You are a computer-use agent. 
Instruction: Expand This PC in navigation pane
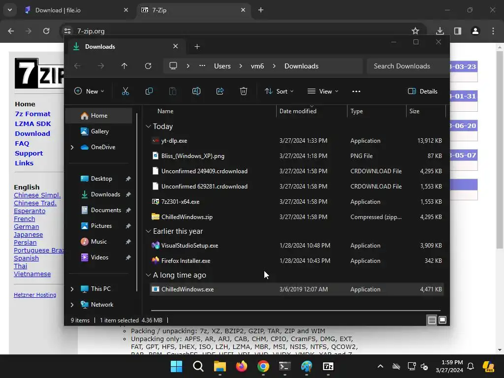point(72,289)
